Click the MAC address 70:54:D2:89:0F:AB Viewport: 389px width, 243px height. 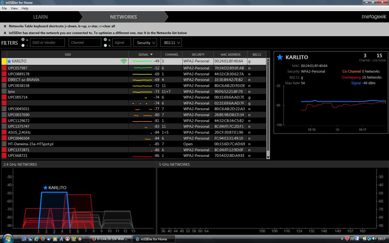[x=229, y=68]
